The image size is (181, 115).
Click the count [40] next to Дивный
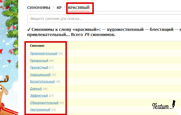45,89
